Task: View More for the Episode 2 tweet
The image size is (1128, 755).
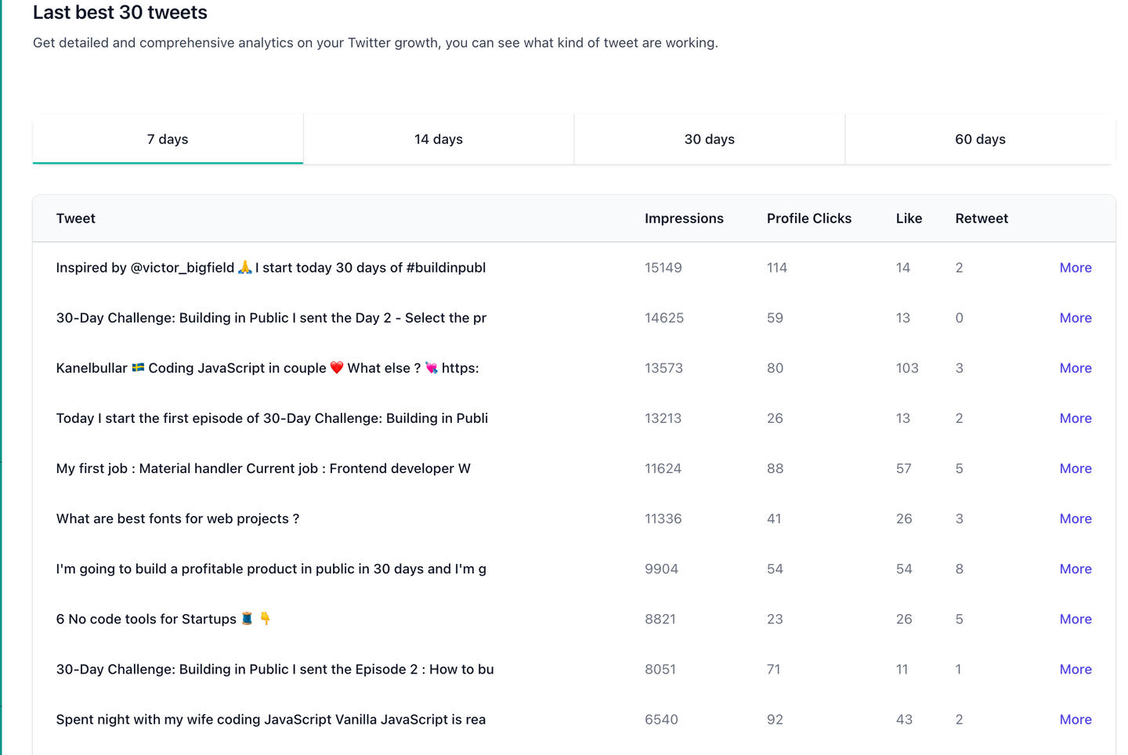Action: (x=1076, y=669)
